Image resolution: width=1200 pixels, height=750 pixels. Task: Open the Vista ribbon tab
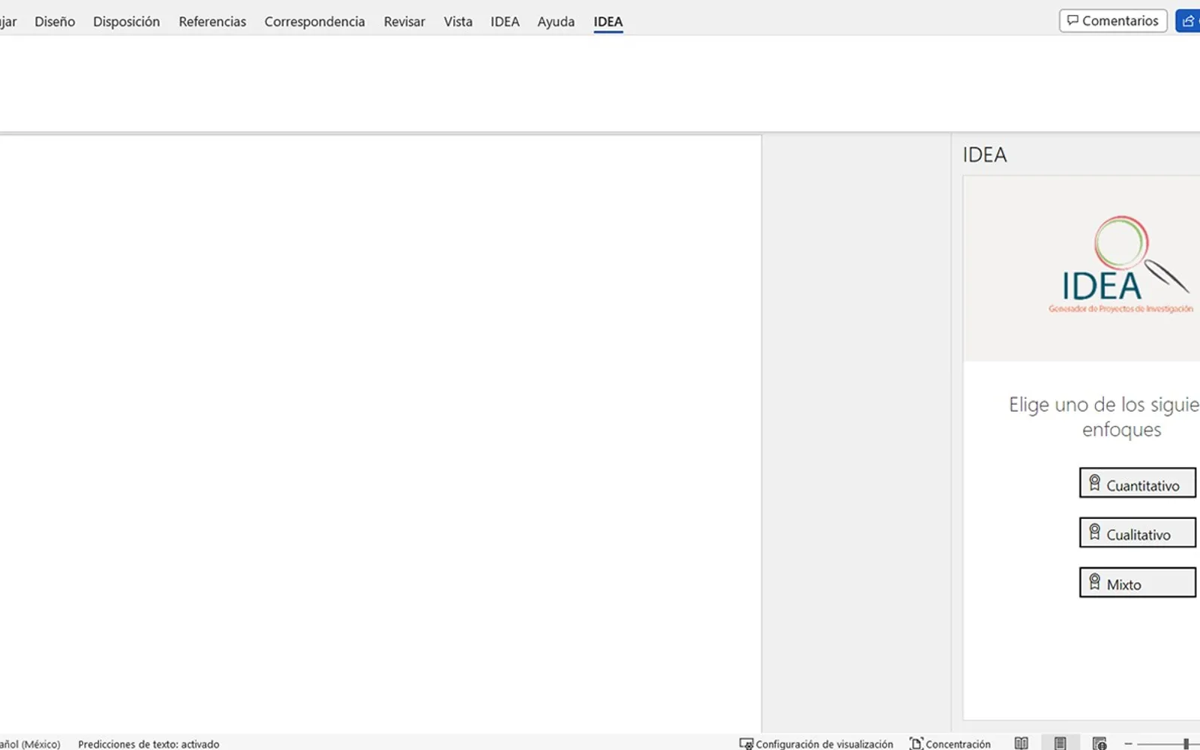coord(457,22)
